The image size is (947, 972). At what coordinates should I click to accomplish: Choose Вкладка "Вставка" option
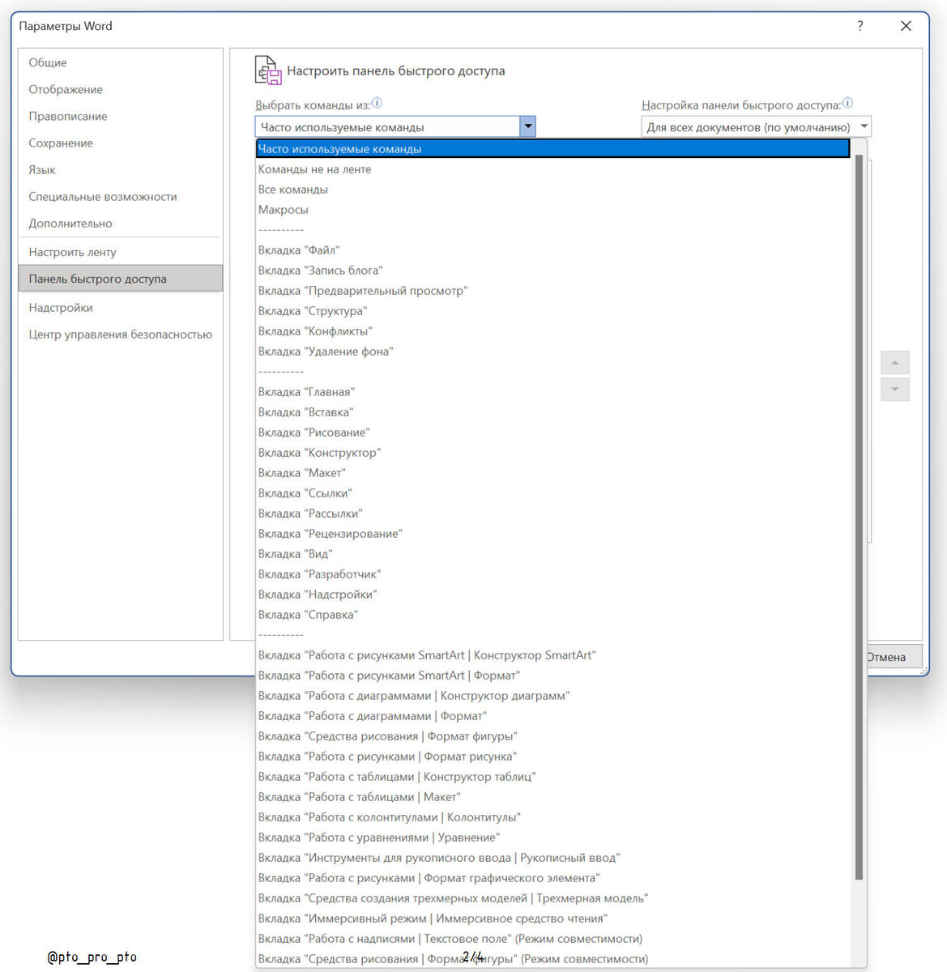coord(554,412)
